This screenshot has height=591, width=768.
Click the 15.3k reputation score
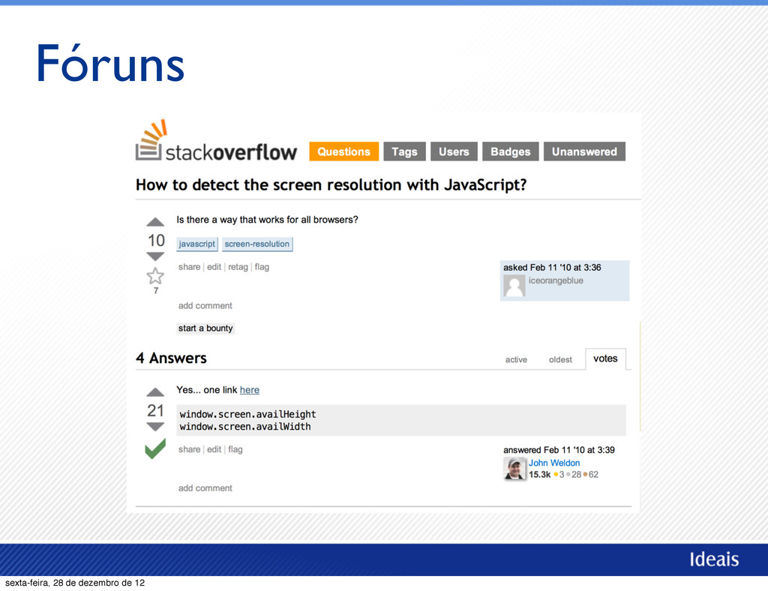coord(540,475)
